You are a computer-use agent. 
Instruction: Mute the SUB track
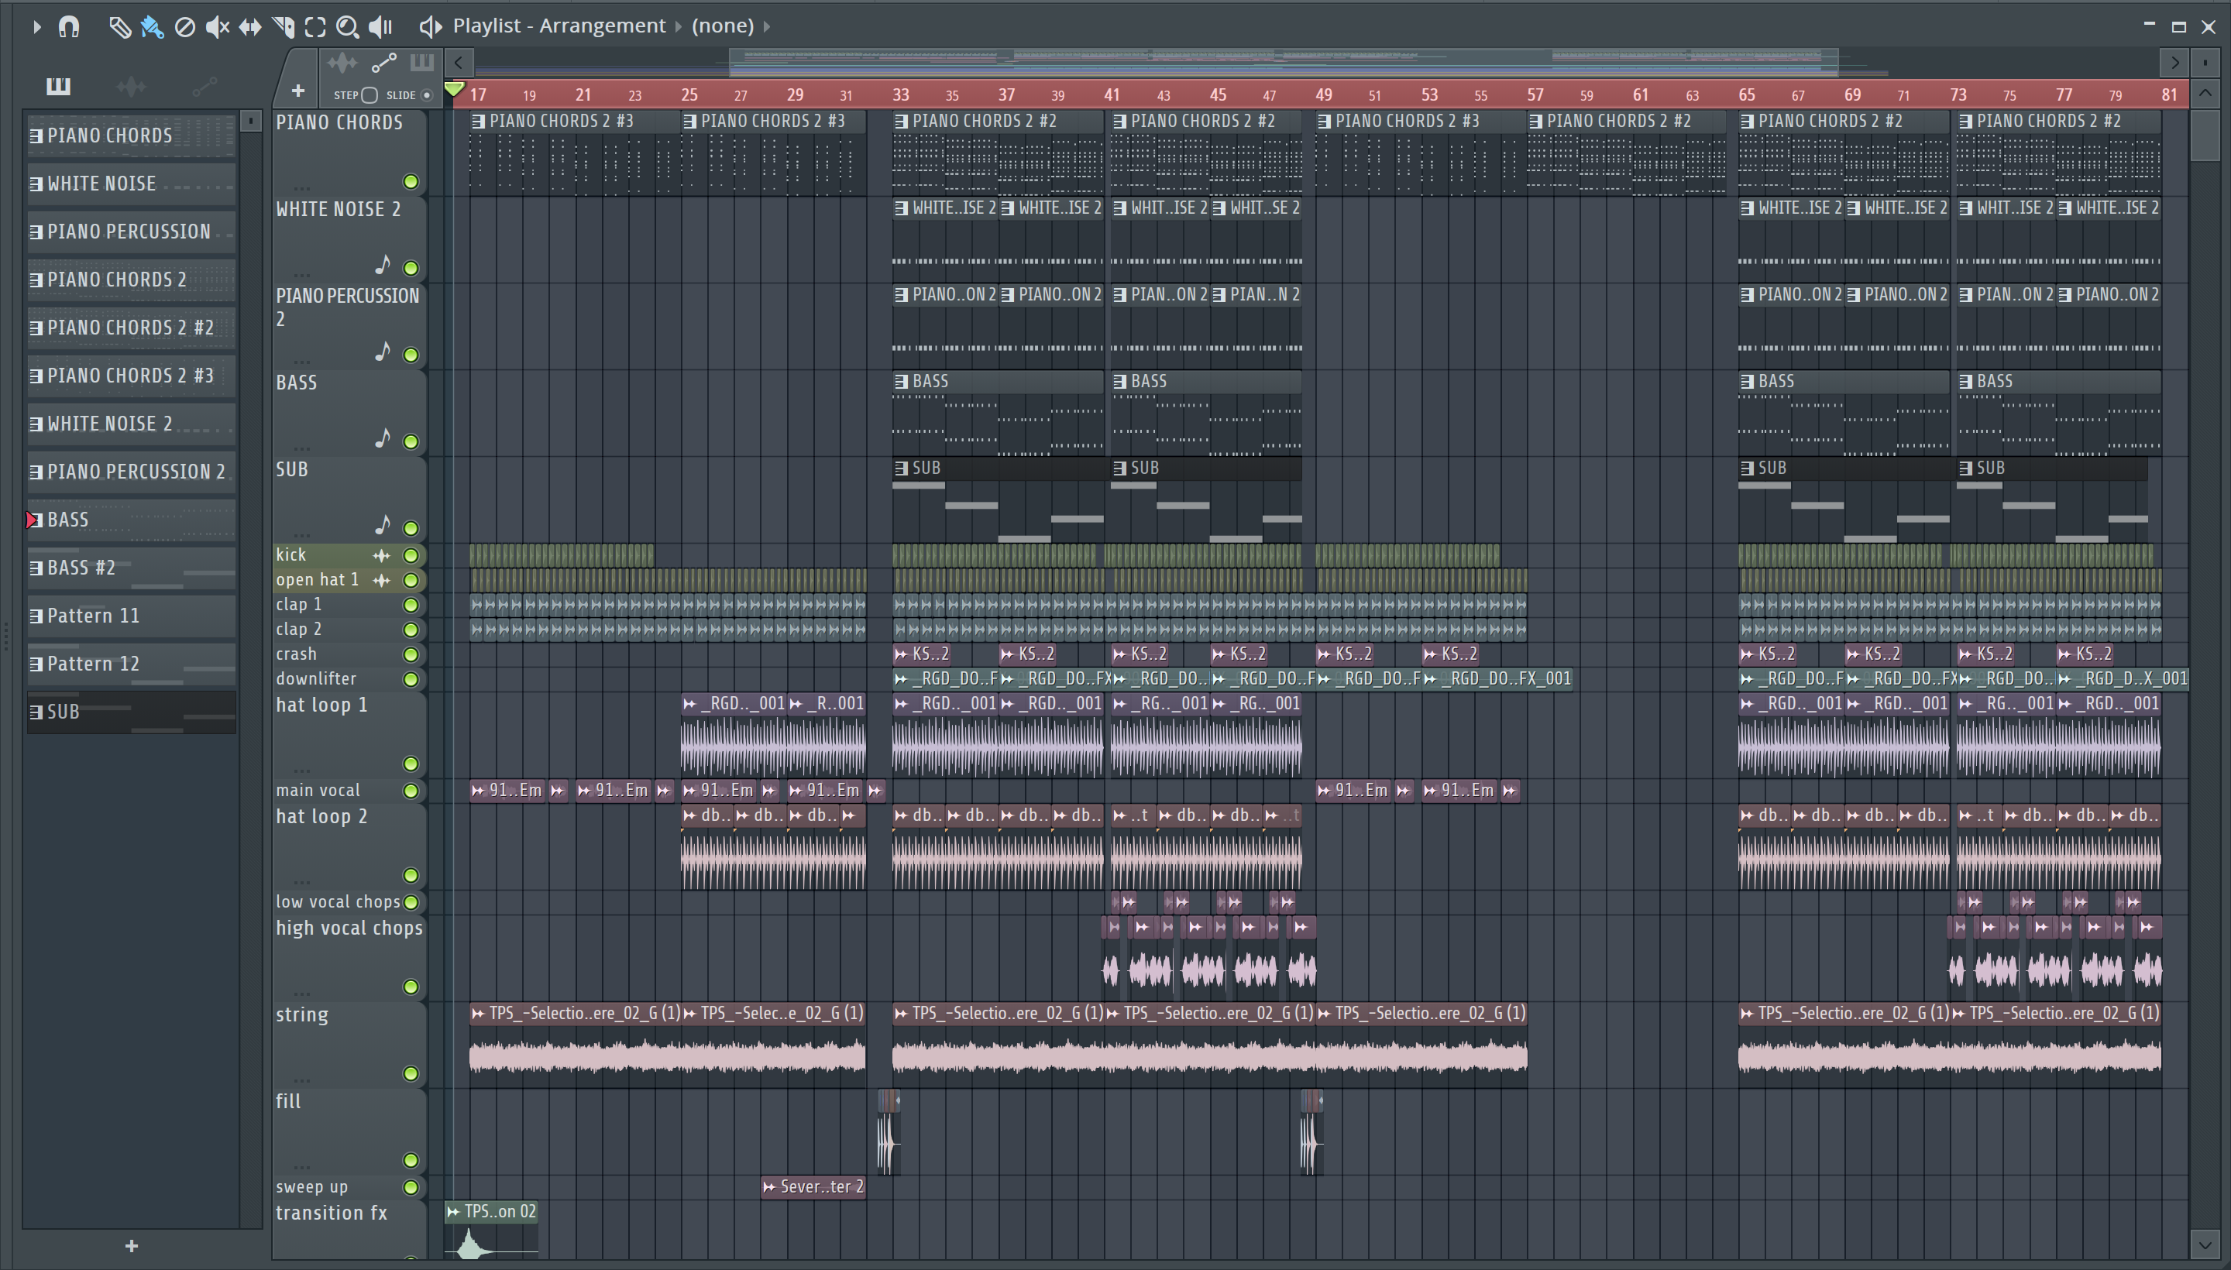[x=410, y=527]
